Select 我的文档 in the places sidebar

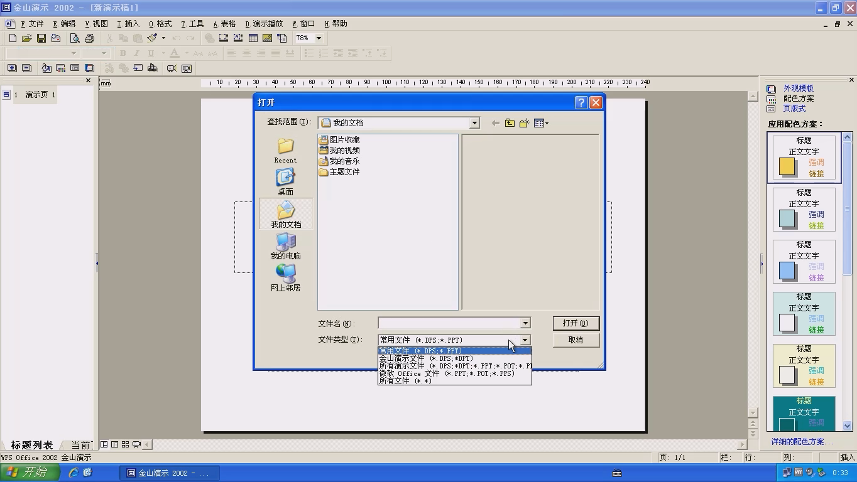286,214
